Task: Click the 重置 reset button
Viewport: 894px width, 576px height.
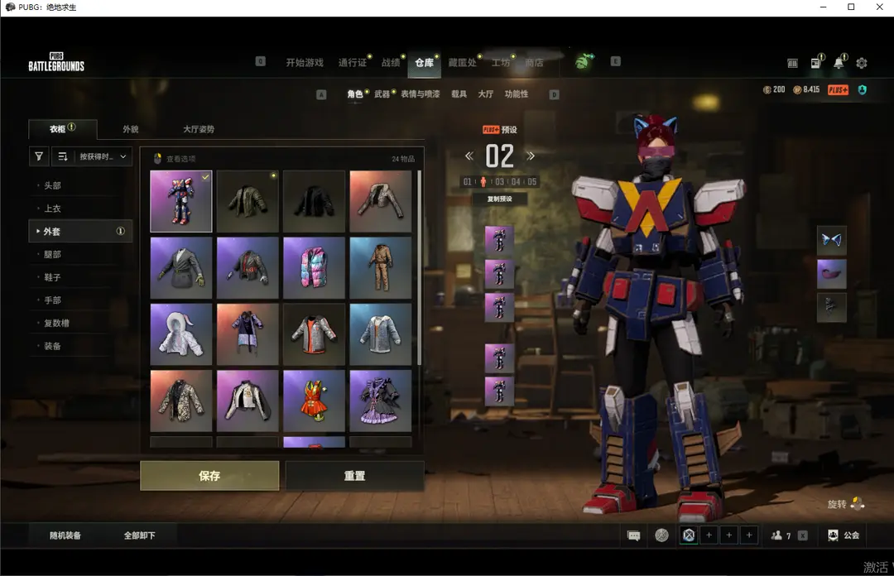Action: (x=354, y=476)
